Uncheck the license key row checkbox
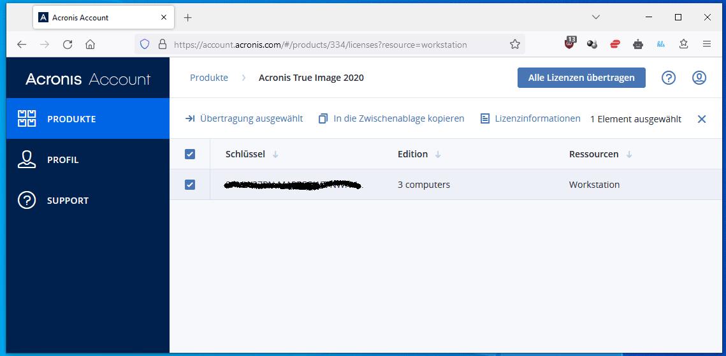The height and width of the screenshot is (356, 726). pos(189,185)
